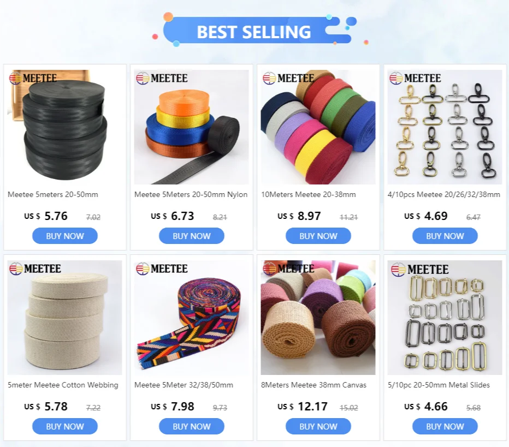Click the Best Selling banner

(x=255, y=31)
